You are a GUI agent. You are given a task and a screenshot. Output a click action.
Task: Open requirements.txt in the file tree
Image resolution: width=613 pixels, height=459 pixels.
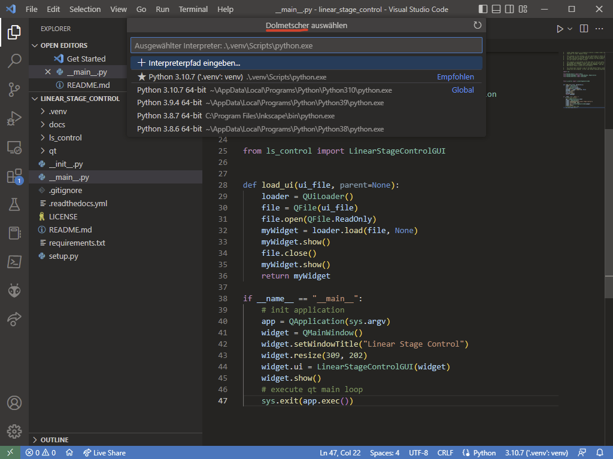click(77, 243)
